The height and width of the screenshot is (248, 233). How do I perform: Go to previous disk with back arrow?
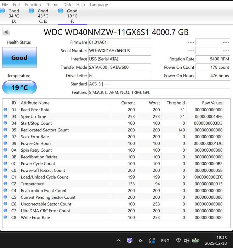6,32
